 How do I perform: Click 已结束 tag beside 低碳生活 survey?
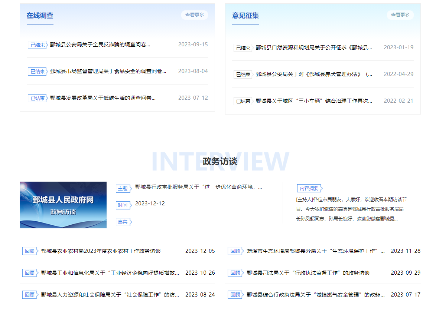click(x=38, y=98)
